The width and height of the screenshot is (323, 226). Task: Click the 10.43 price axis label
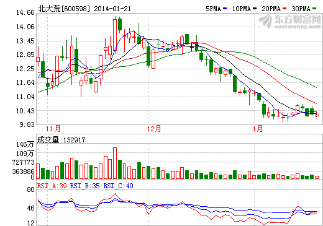[25, 111]
